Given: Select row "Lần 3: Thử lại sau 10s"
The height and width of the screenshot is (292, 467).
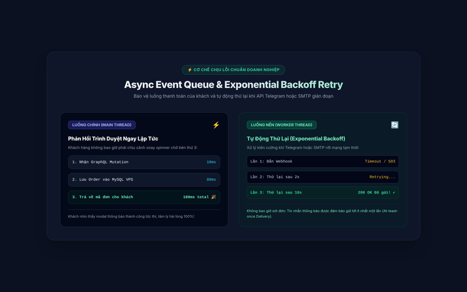Looking at the screenshot, I should (x=323, y=192).
